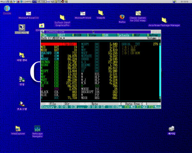Viewport: 192px width, 153px height.
Task: Select the [-D-] CD-ROM drive entry
Action: click(x=131, y=53)
